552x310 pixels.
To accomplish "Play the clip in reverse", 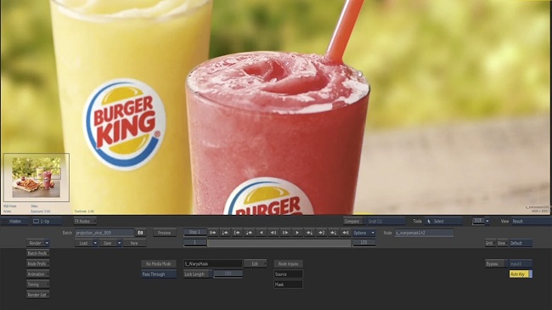I will click(262, 233).
